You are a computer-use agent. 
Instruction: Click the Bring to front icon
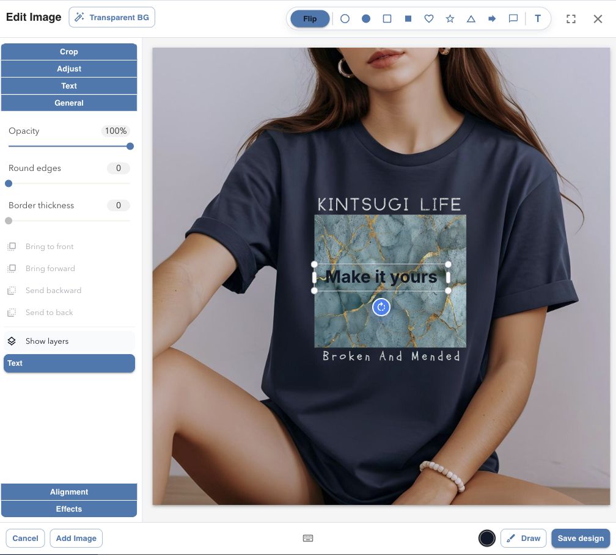pyautogui.click(x=12, y=247)
